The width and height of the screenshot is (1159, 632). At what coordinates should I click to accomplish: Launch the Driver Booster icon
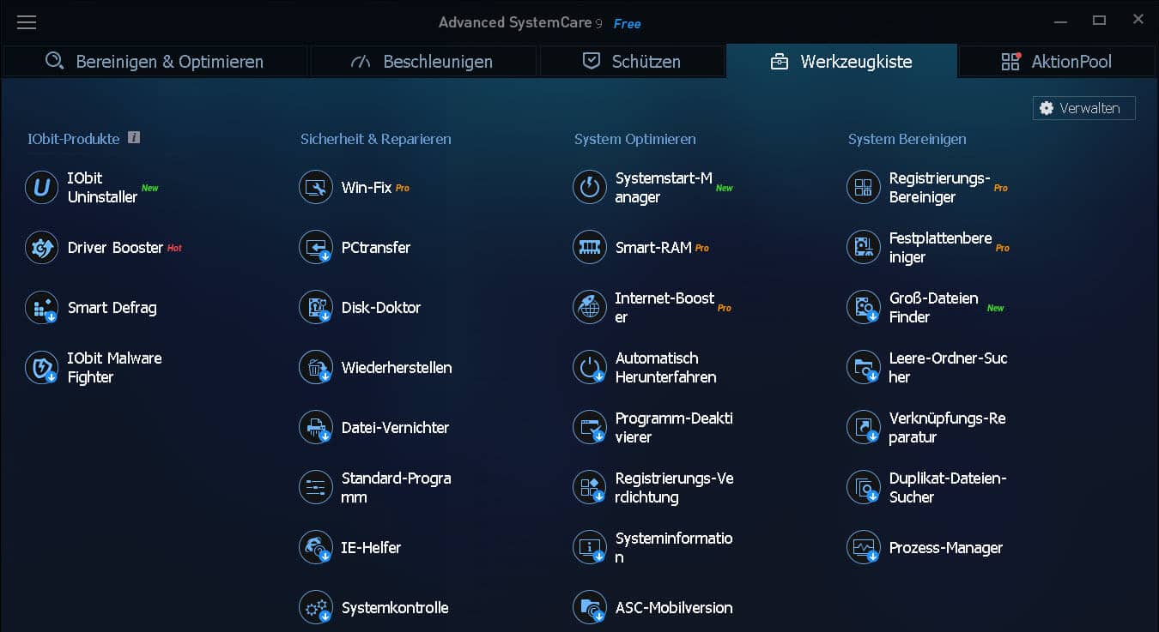[41, 247]
